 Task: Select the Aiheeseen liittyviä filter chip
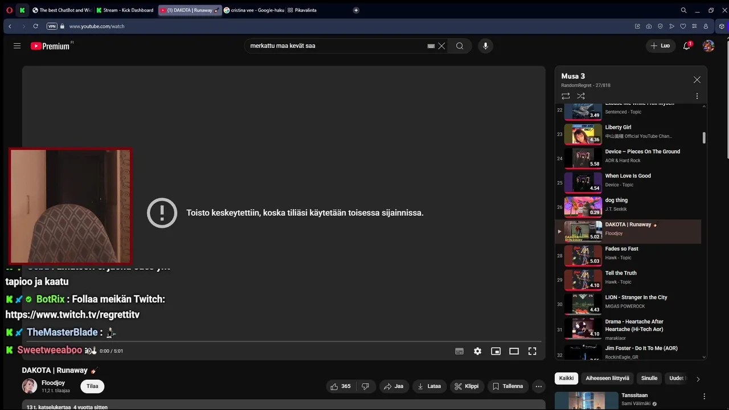(608, 378)
